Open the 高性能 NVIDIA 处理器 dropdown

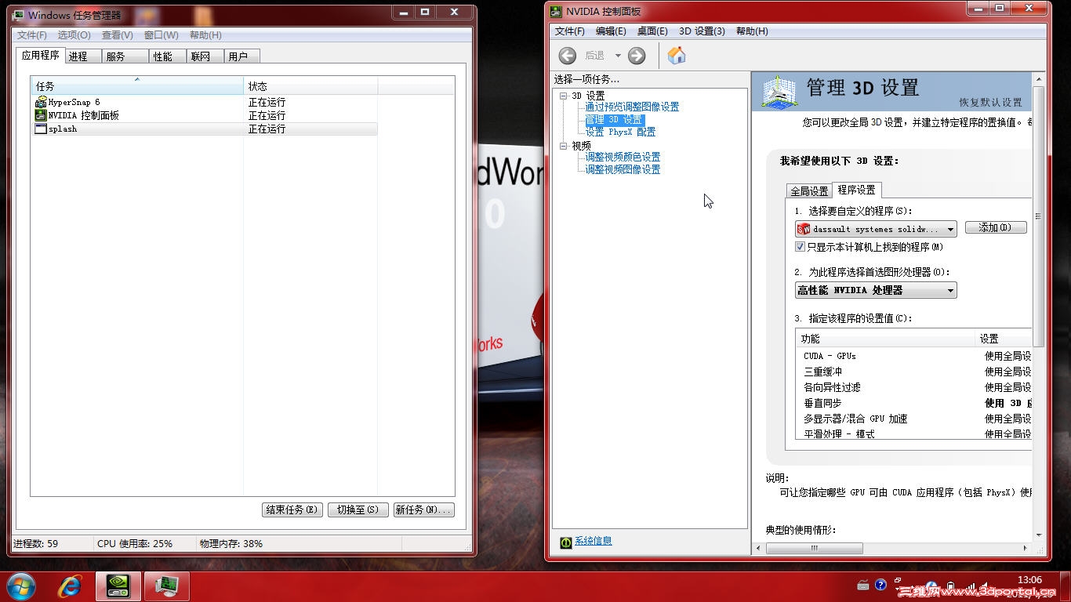coord(876,290)
